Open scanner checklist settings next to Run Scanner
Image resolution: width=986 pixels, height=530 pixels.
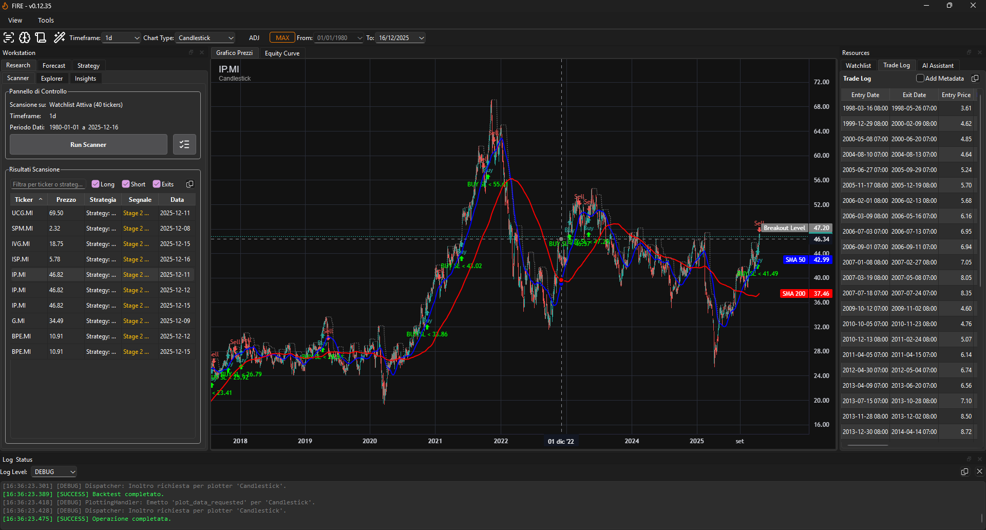click(x=184, y=145)
